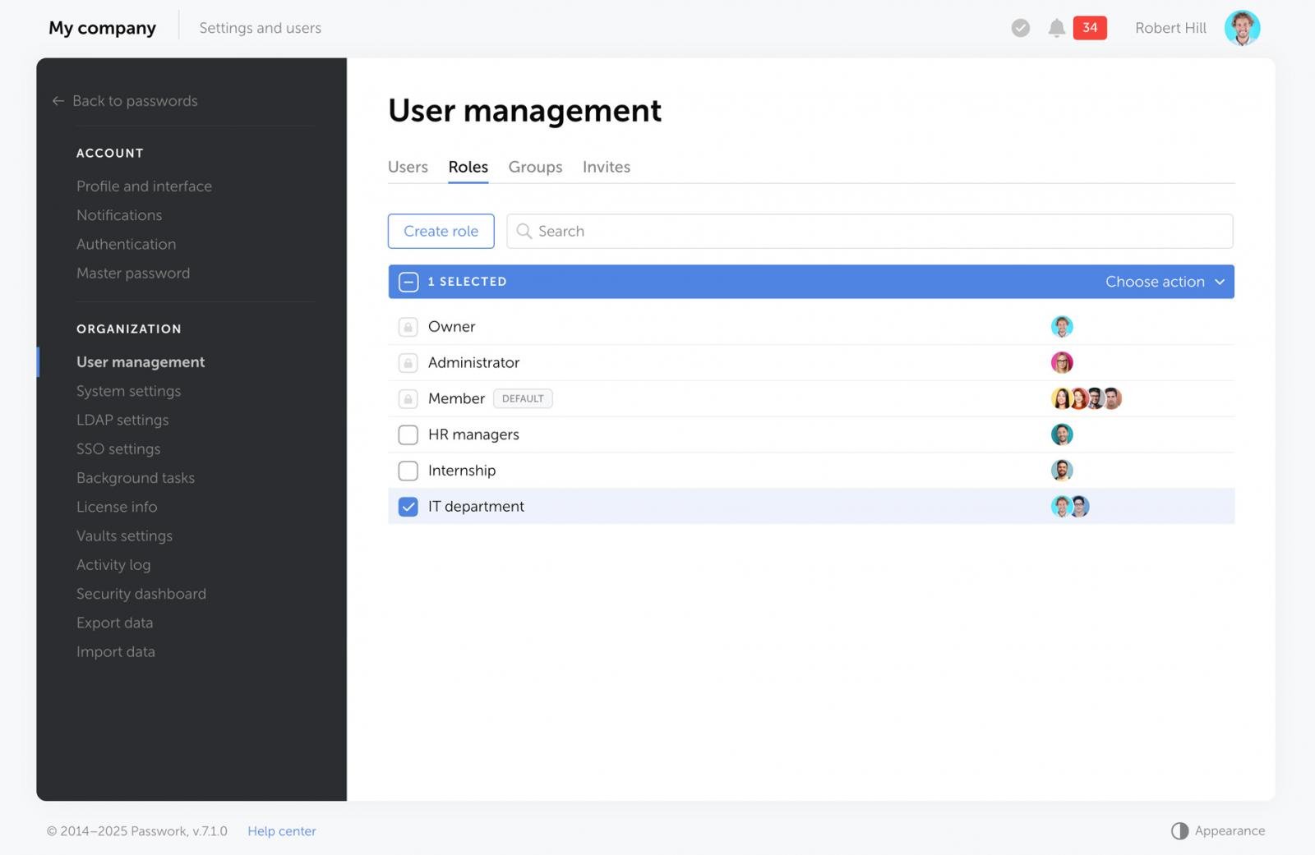Viewport: 1315px width, 855px height.
Task: Open the Help center link
Action: [x=281, y=830]
